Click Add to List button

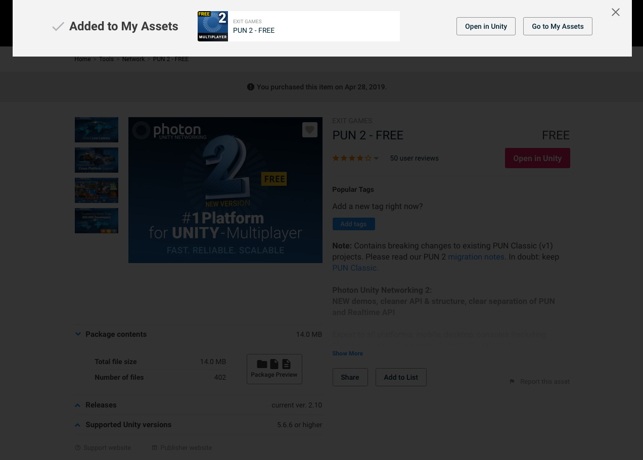401,377
